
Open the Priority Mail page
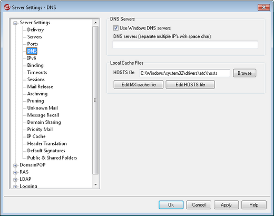[40, 129]
